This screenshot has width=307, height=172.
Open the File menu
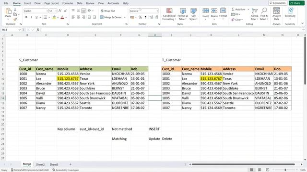pyautogui.click(x=6, y=3)
